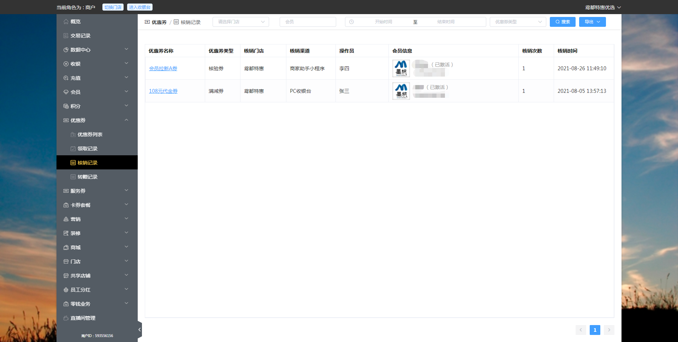Open the 领取记录 menu item

click(x=97, y=149)
